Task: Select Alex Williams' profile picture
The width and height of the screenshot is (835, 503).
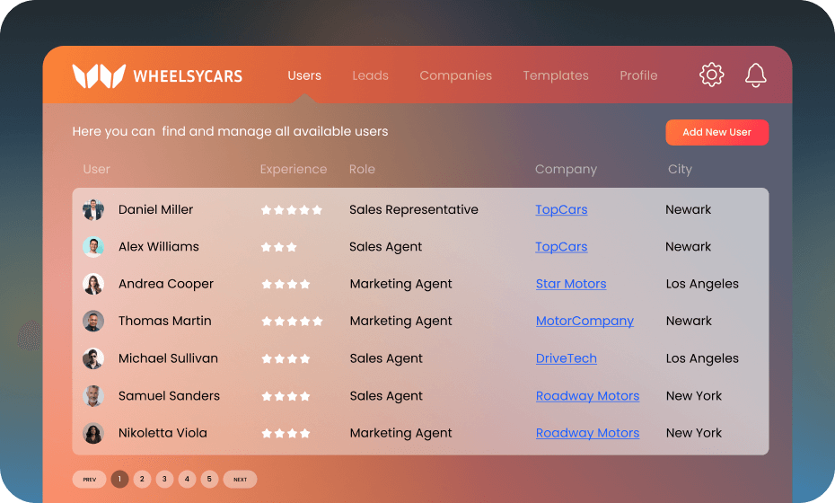Action: (93, 247)
